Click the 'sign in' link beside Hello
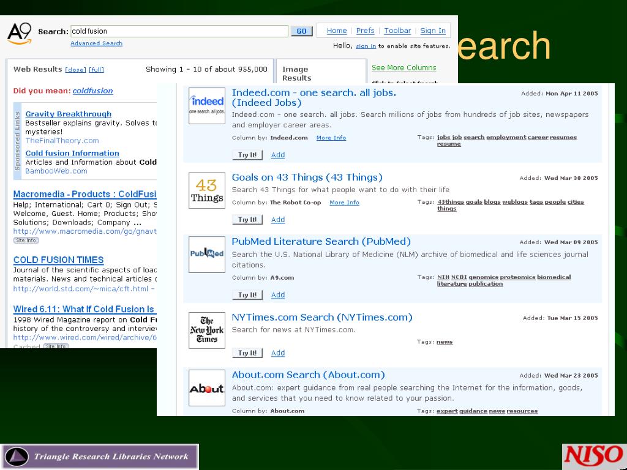627x470 pixels. pos(366,46)
